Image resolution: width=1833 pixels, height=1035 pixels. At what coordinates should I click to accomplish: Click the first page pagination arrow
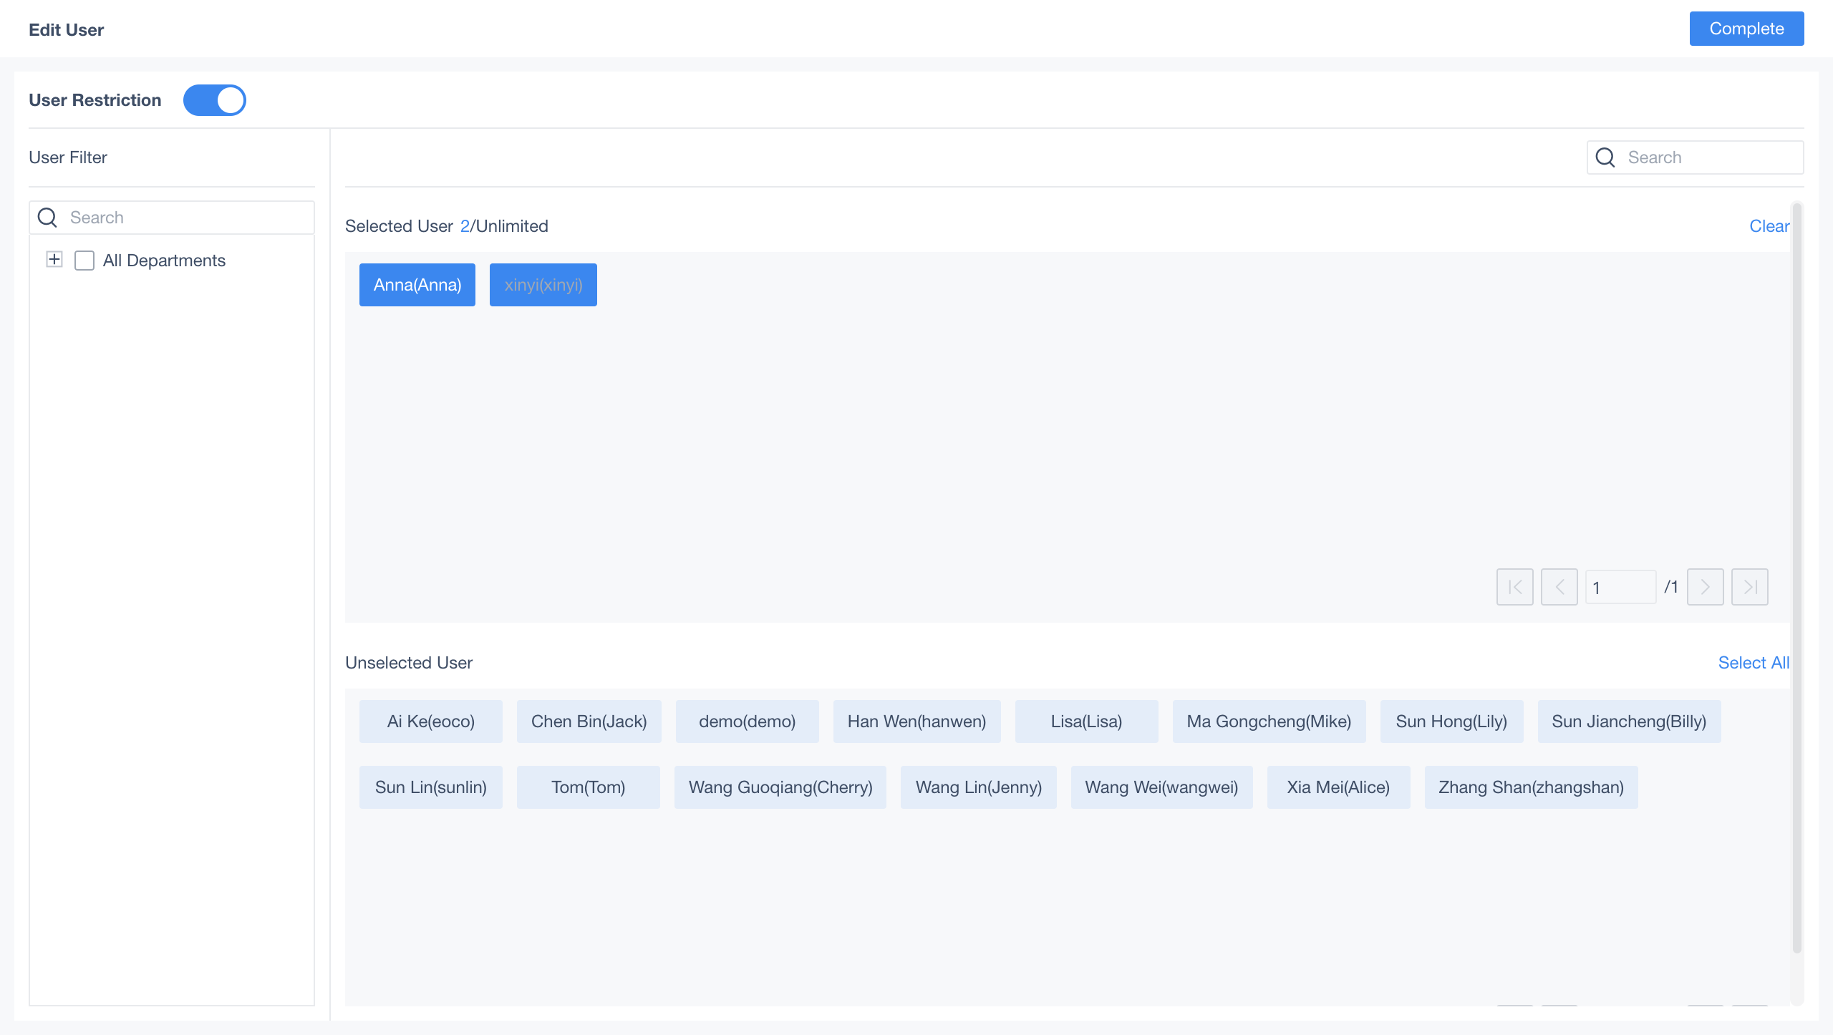[1514, 587]
